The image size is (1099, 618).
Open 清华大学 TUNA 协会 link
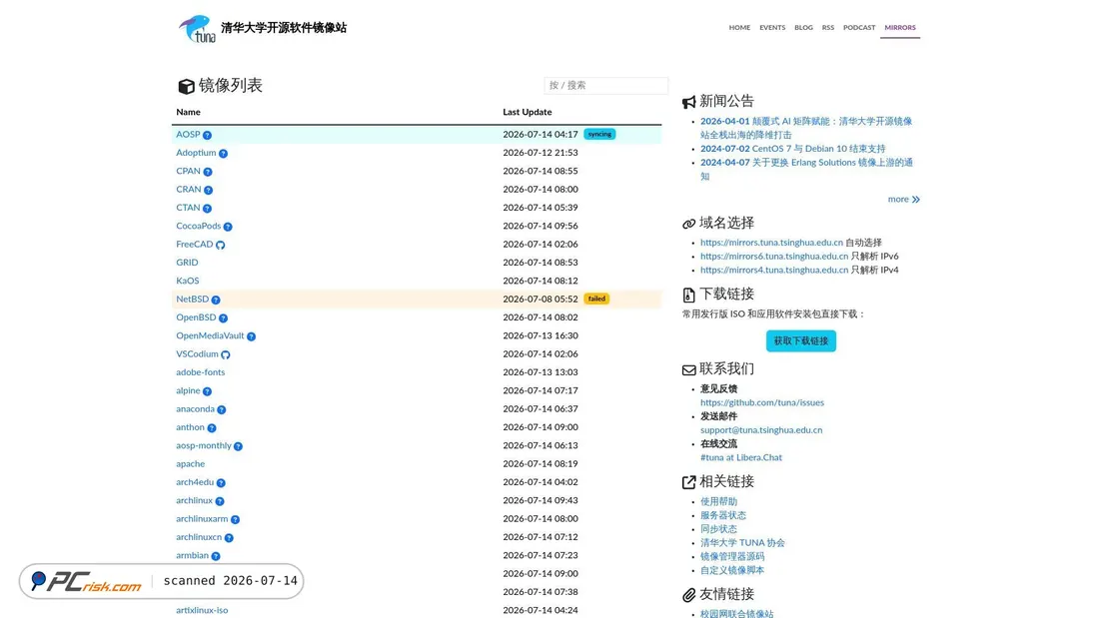742,543
